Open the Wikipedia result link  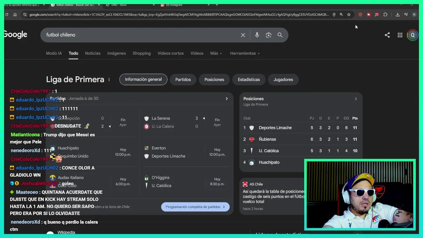(x=66, y=233)
